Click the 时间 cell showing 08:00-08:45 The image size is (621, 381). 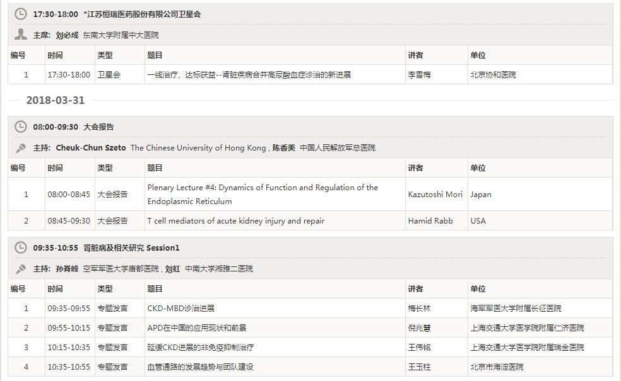click(69, 194)
